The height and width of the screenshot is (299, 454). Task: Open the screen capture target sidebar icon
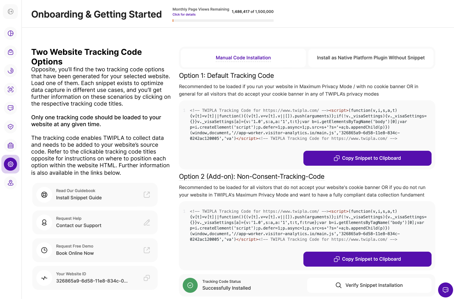(11, 89)
